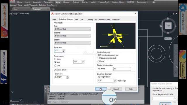Click PointerFocus registration code field
Viewport: 187px width, 105px height.
[165, 99]
